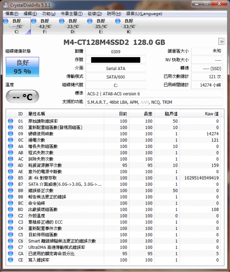
Task: Click the SATA/600 transfer mode field
Action: click(116, 77)
